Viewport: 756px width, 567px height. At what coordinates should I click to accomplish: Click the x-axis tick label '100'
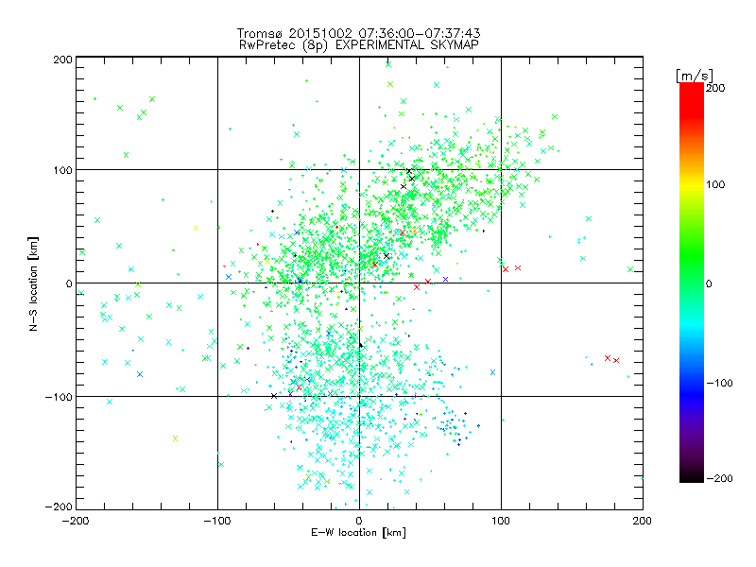pos(501,521)
